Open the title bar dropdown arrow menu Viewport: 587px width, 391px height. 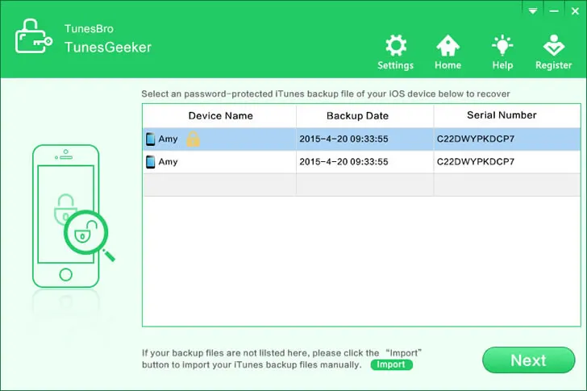532,10
